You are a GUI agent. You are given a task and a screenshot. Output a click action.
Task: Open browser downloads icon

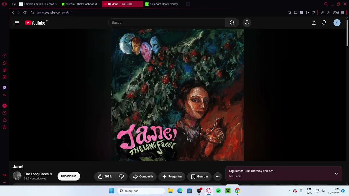coord(329,13)
